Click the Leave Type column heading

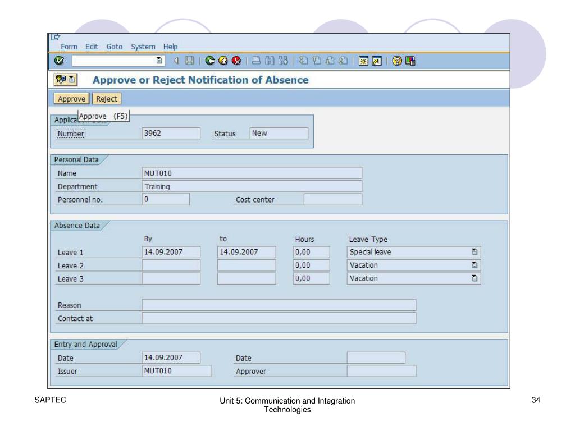tap(368, 239)
